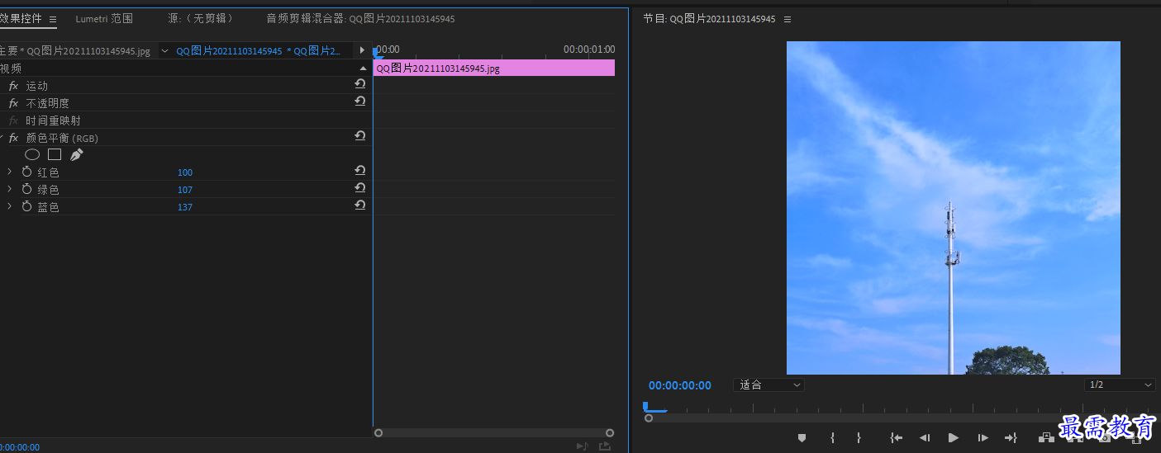Open the 效果控件 panel menu icon
This screenshot has width=1161, height=453.
53,19
